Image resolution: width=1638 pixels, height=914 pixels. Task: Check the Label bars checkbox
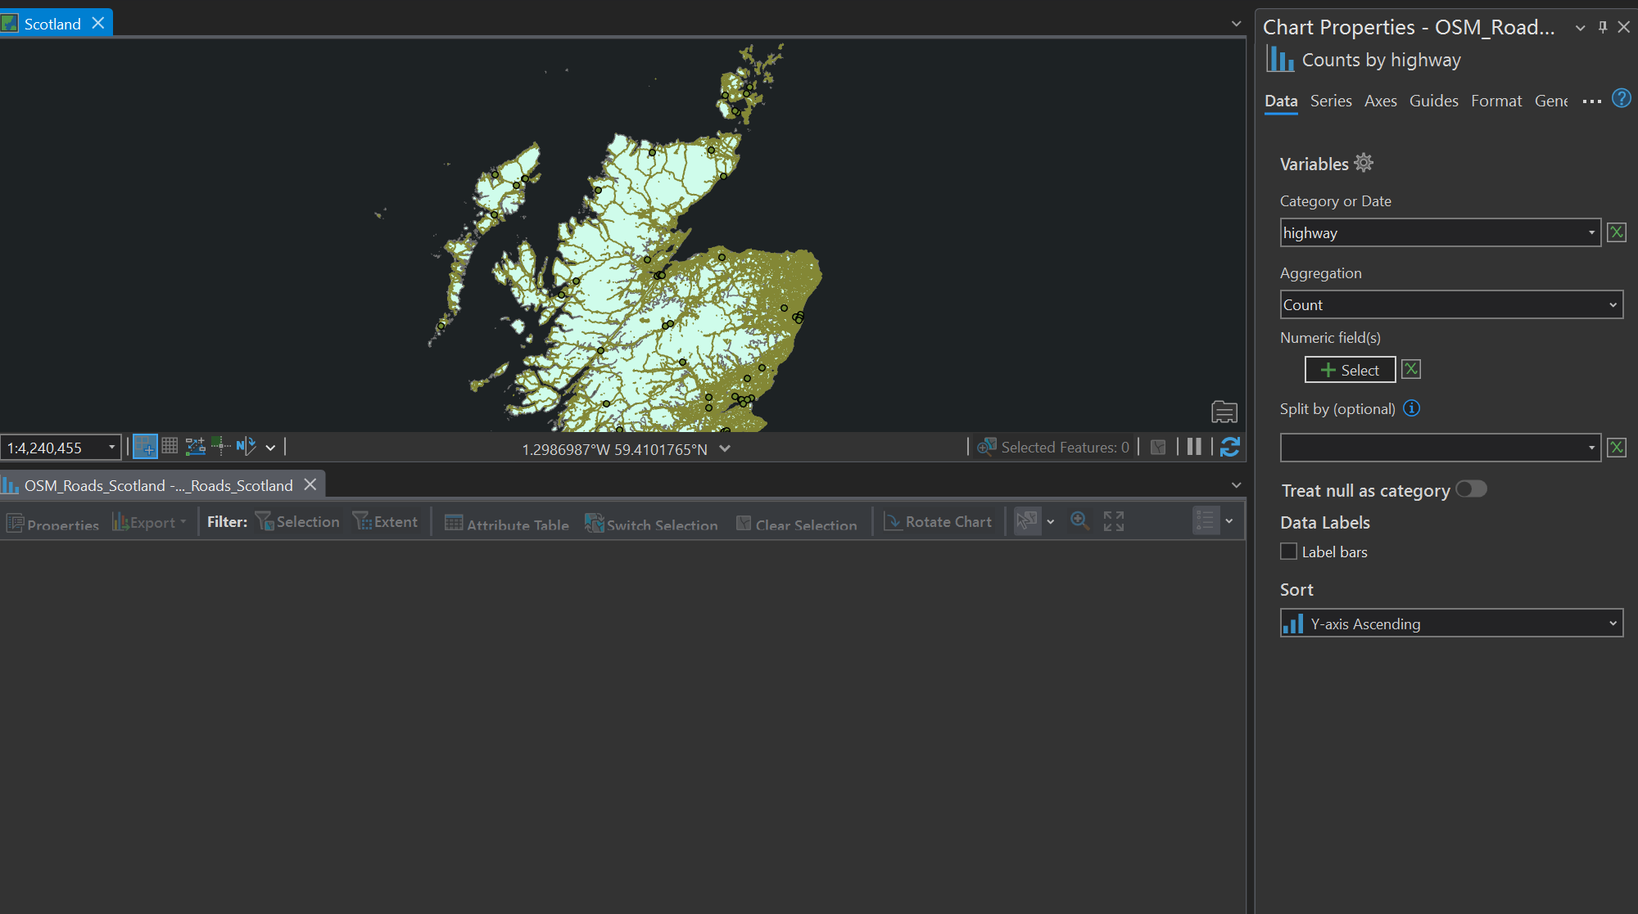pyautogui.click(x=1289, y=552)
